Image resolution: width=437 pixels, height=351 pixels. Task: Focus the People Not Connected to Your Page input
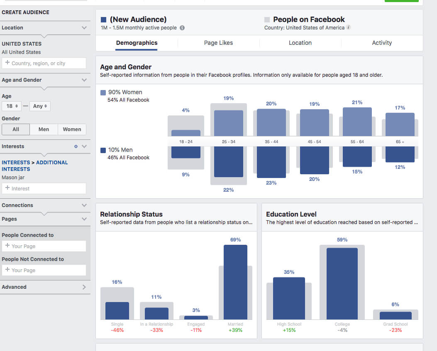[x=44, y=270]
